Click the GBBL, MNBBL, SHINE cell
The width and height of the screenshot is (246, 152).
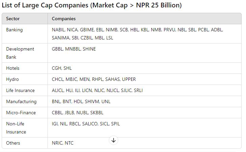coord(74,49)
